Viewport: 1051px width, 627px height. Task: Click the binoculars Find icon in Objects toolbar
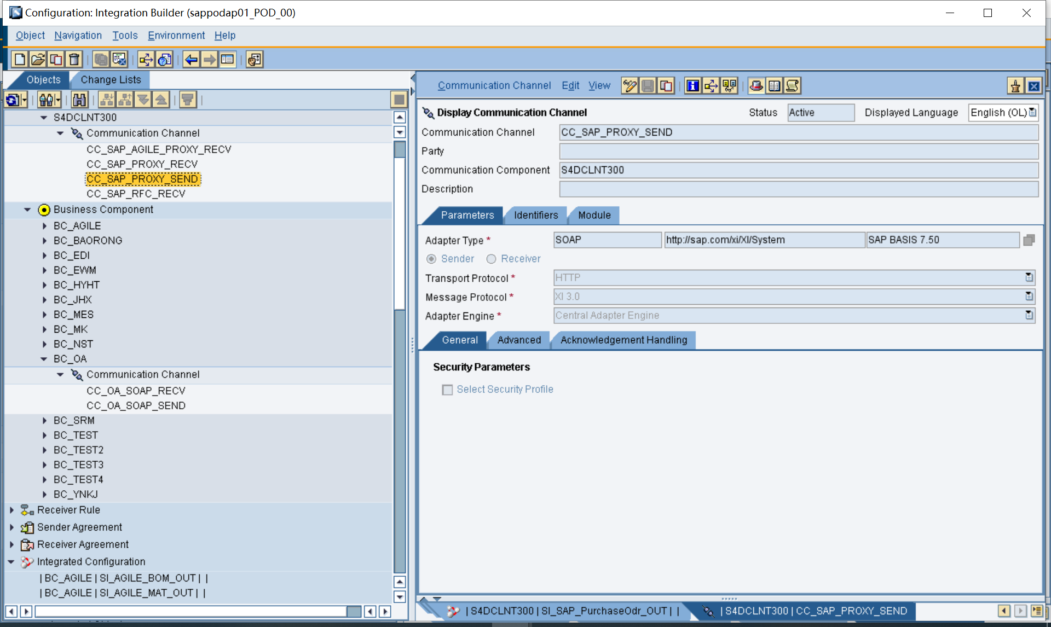pos(79,100)
